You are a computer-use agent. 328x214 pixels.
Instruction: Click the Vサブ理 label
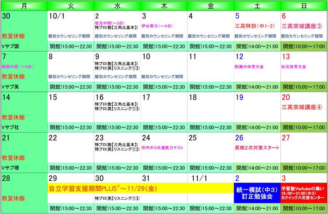pos(11,167)
